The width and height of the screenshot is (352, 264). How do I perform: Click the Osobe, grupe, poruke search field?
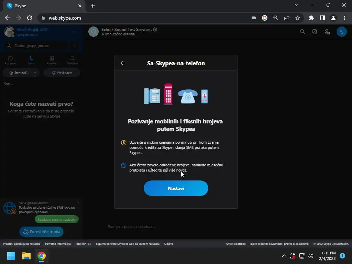coord(36,46)
